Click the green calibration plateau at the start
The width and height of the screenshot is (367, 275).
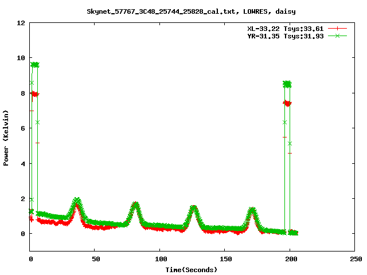(x=35, y=65)
